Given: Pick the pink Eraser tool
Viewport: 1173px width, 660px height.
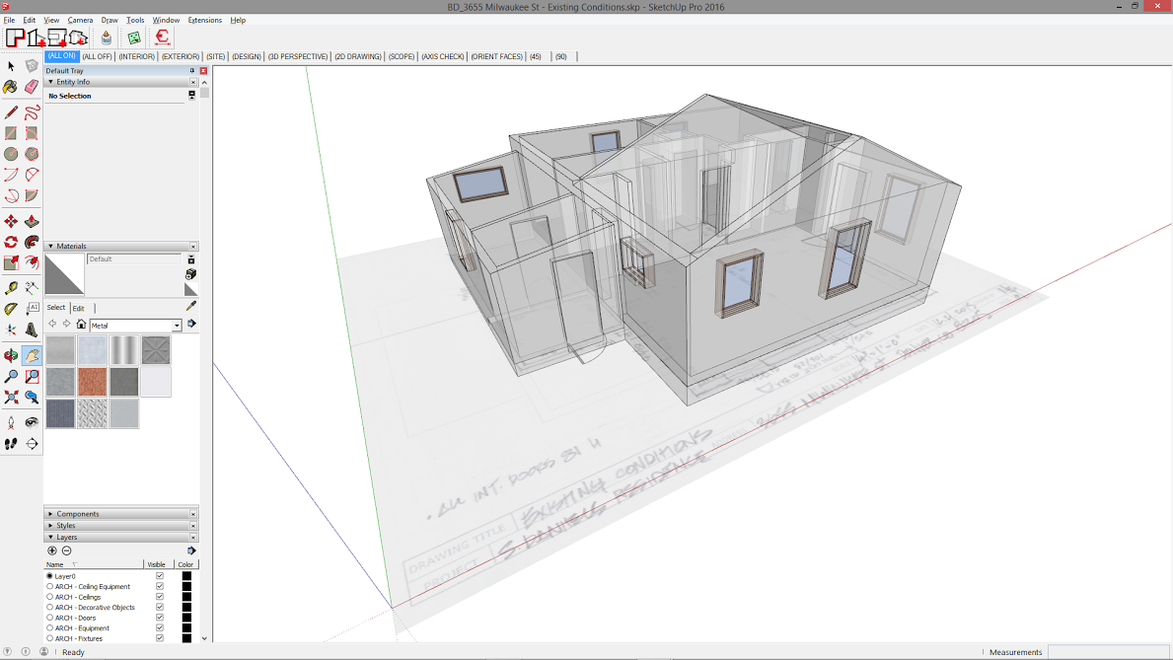Looking at the screenshot, I should point(32,87).
